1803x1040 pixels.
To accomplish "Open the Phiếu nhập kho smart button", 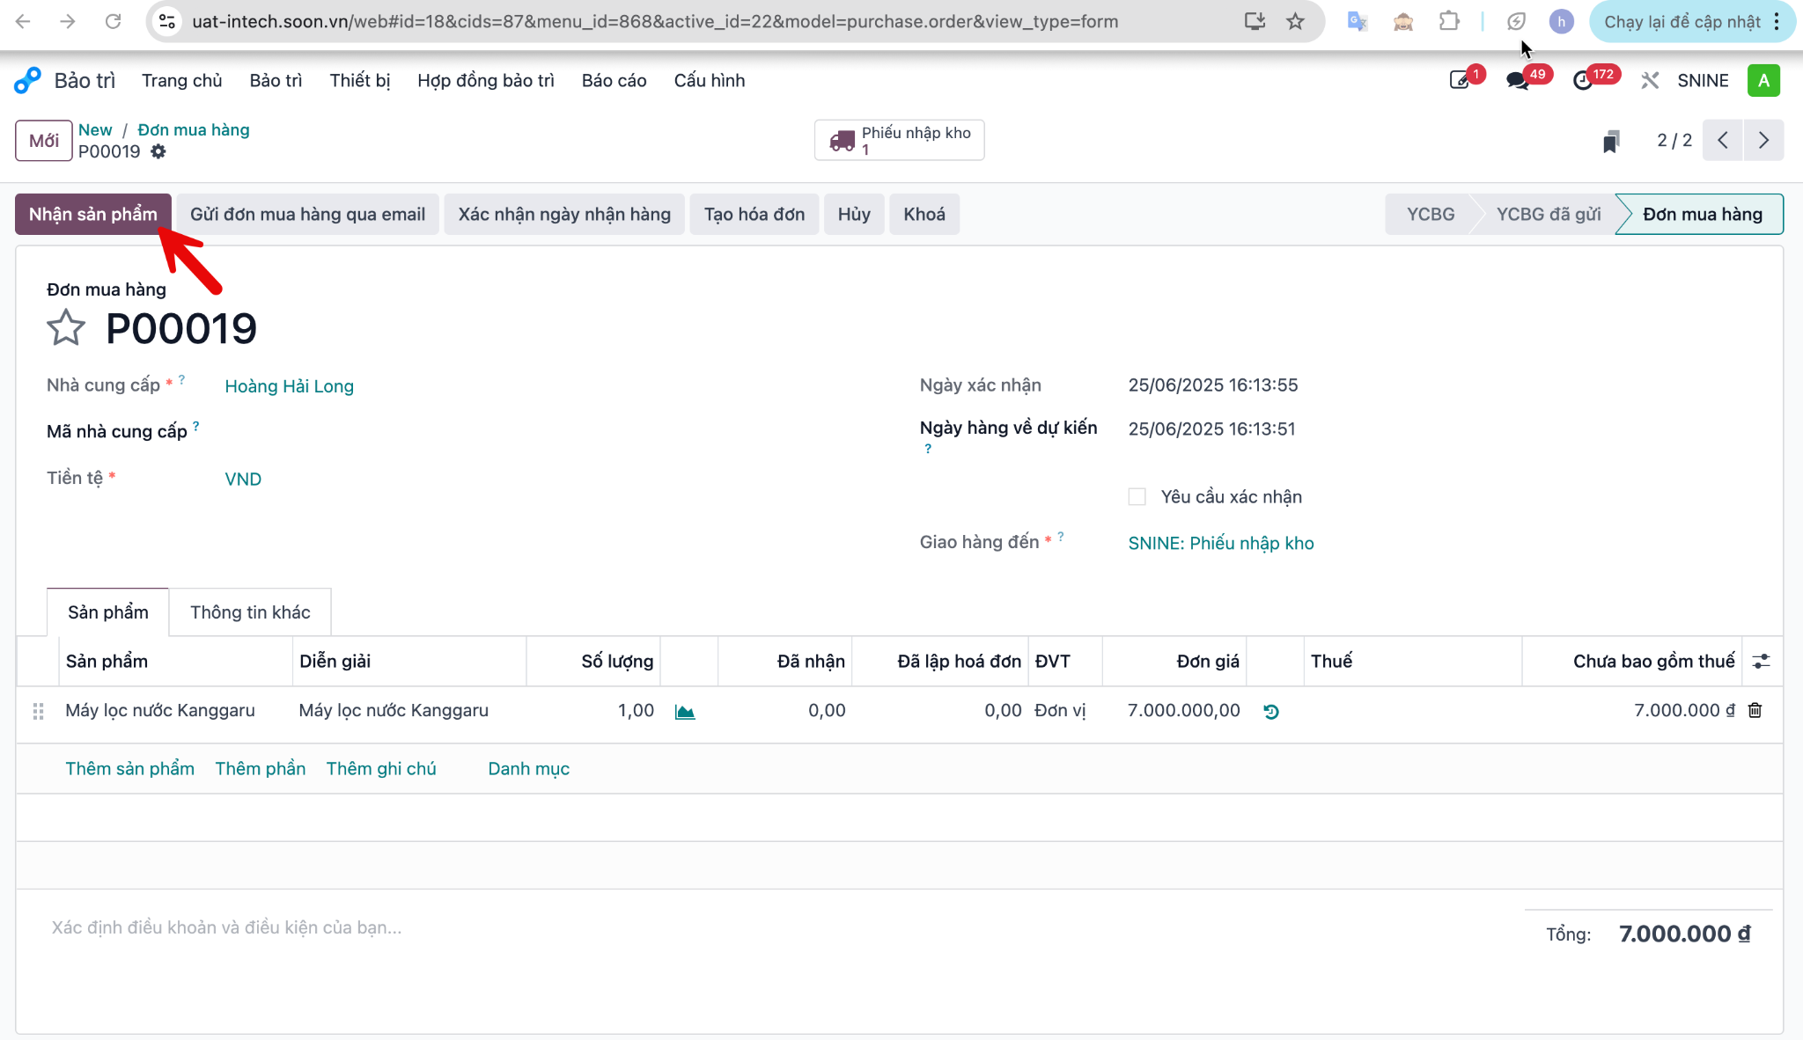I will pyautogui.click(x=899, y=140).
